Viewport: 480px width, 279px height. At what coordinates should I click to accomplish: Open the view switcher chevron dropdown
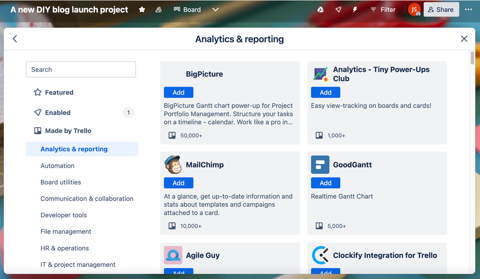tap(215, 10)
